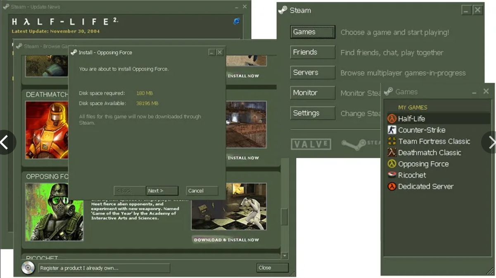Viewport: 496px width, 278px height.
Task: Click the MY GAMES header text
Action: click(413, 107)
